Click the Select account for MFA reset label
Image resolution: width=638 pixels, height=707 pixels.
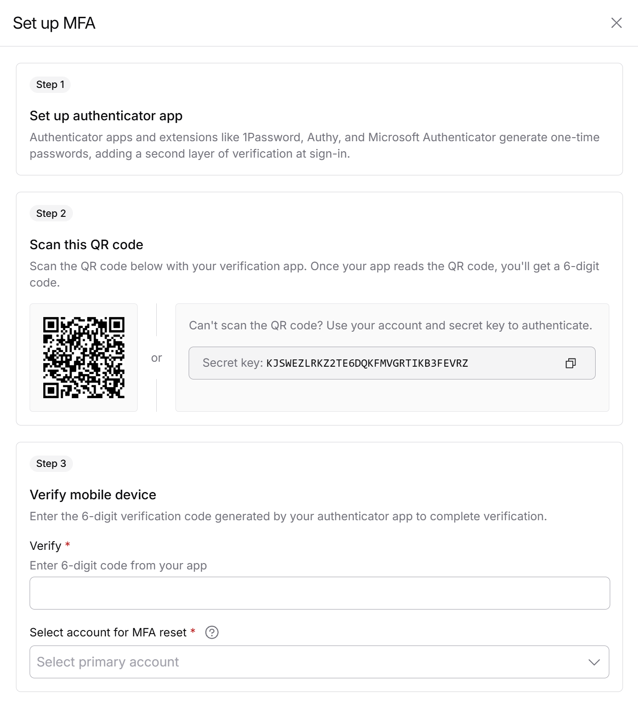[108, 633]
